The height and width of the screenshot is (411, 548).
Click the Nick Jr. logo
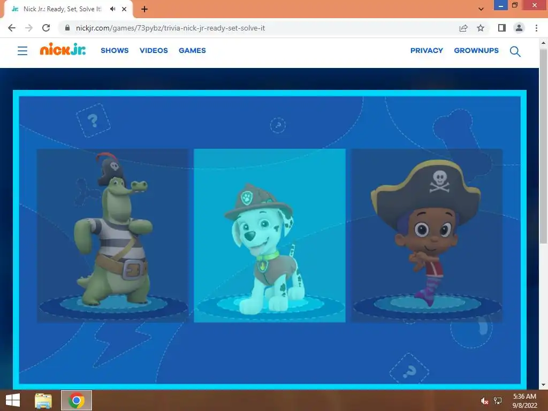click(x=63, y=49)
